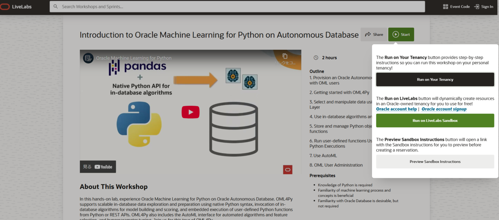Click 'Knowledge of Python is required' text
Viewport: 499px width, 220px height.
(x=345, y=185)
